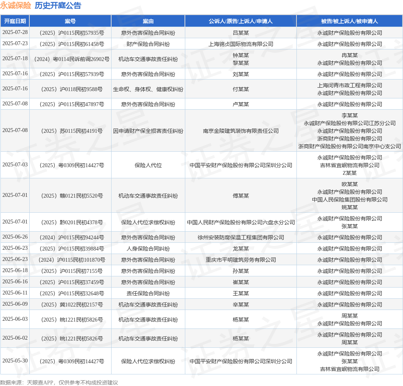Click defendant 姚某某
The image size is (403, 386).
(x=350, y=207)
